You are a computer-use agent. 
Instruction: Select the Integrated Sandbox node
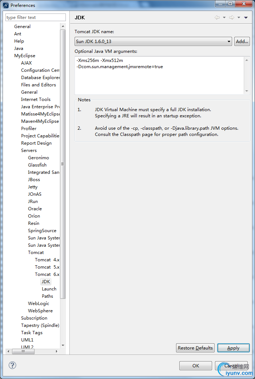click(x=44, y=172)
